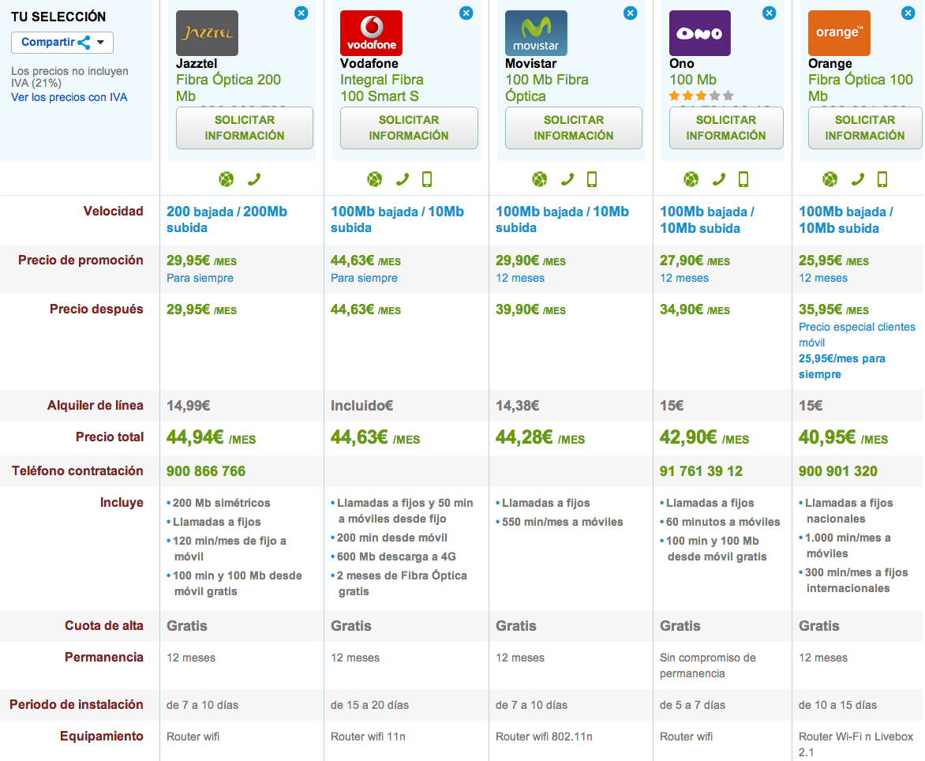Open Orange Fibra Óptica 100 Mb plan
This screenshot has height=761, width=925.
pyautogui.click(x=861, y=88)
